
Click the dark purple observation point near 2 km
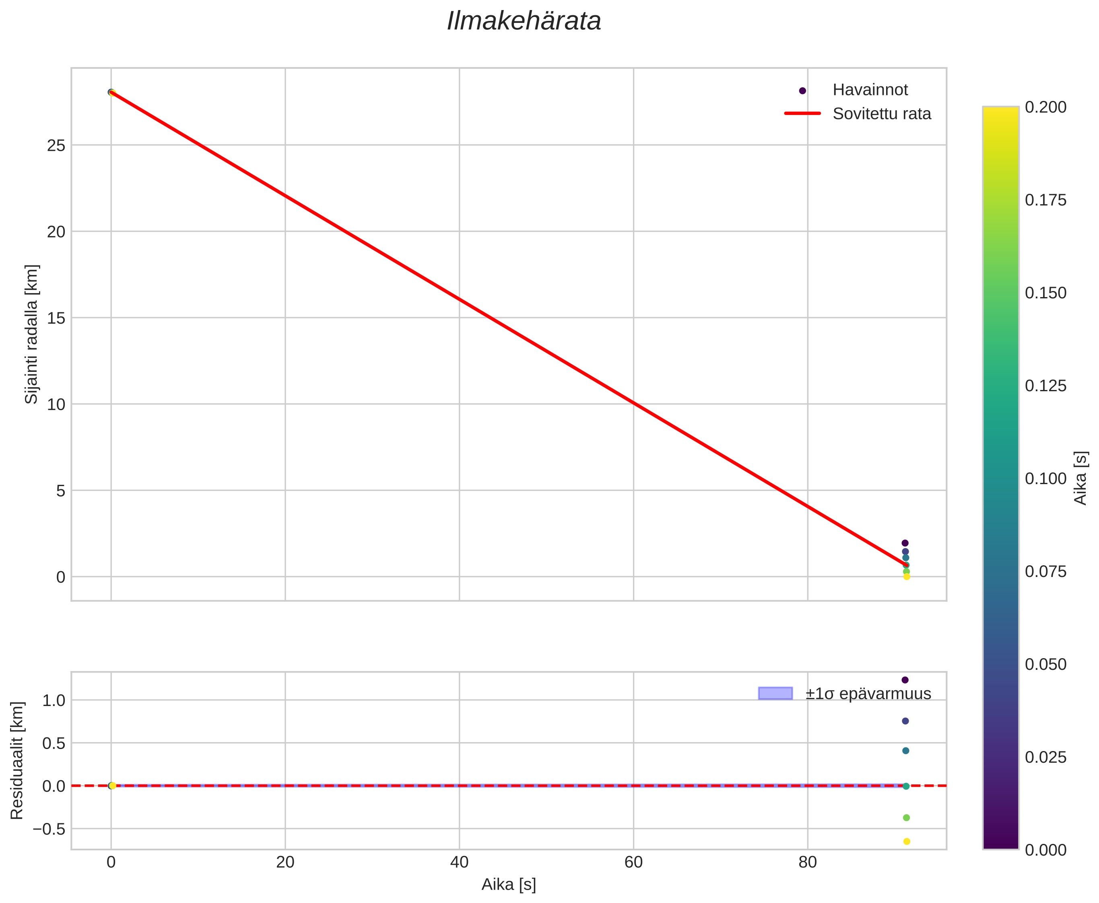pyautogui.click(x=905, y=543)
